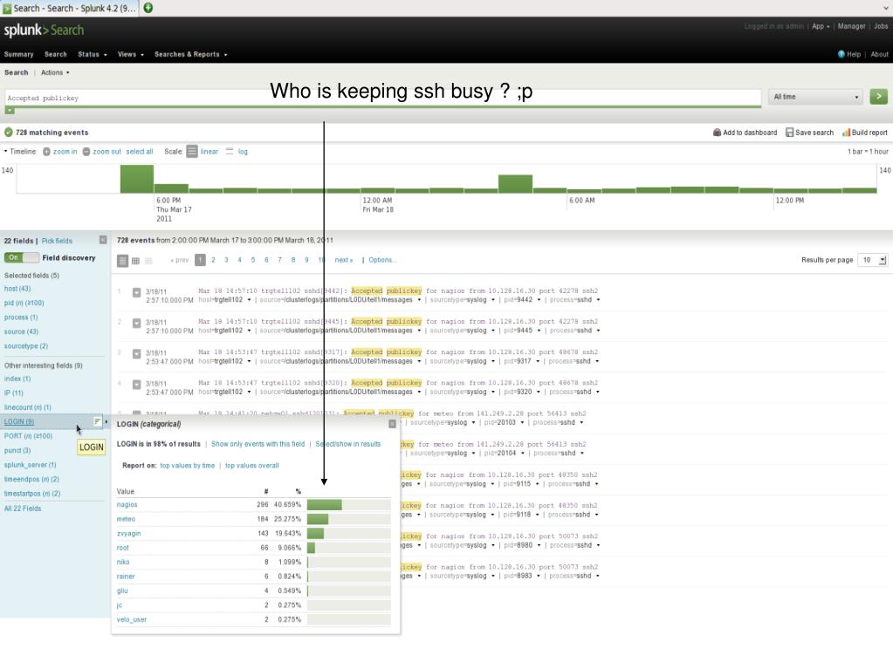Click the zoom out timeline icon
The width and height of the screenshot is (893, 669).
[x=86, y=152]
